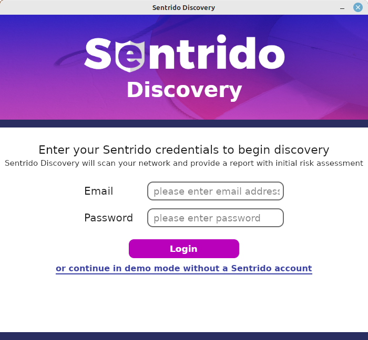Click the white Discovery word in banner
Viewport: 368px width, 340px height.
coord(185,90)
